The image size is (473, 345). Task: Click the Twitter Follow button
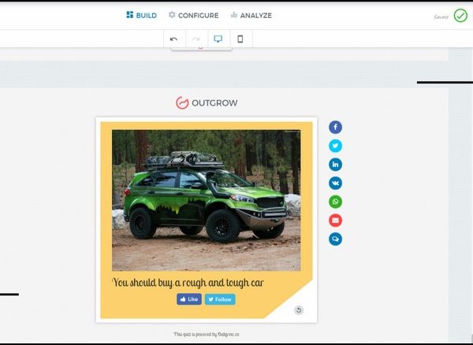[220, 299]
